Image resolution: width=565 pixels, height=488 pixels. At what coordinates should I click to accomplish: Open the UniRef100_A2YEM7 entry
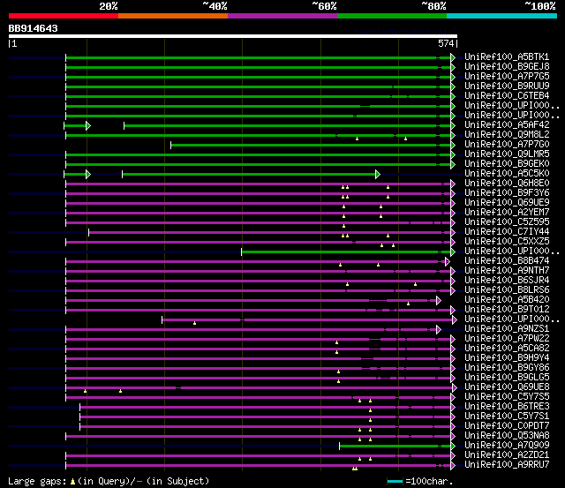pyautogui.click(x=507, y=213)
